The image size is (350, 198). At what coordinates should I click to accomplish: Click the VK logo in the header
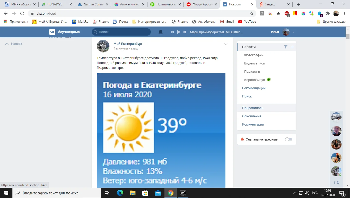pyautogui.click(x=52, y=32)
